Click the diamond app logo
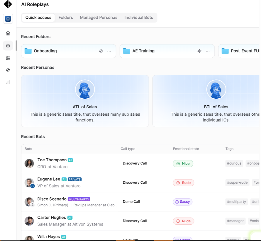The height and width of the screenshot is (241, 261). point(8,4)
